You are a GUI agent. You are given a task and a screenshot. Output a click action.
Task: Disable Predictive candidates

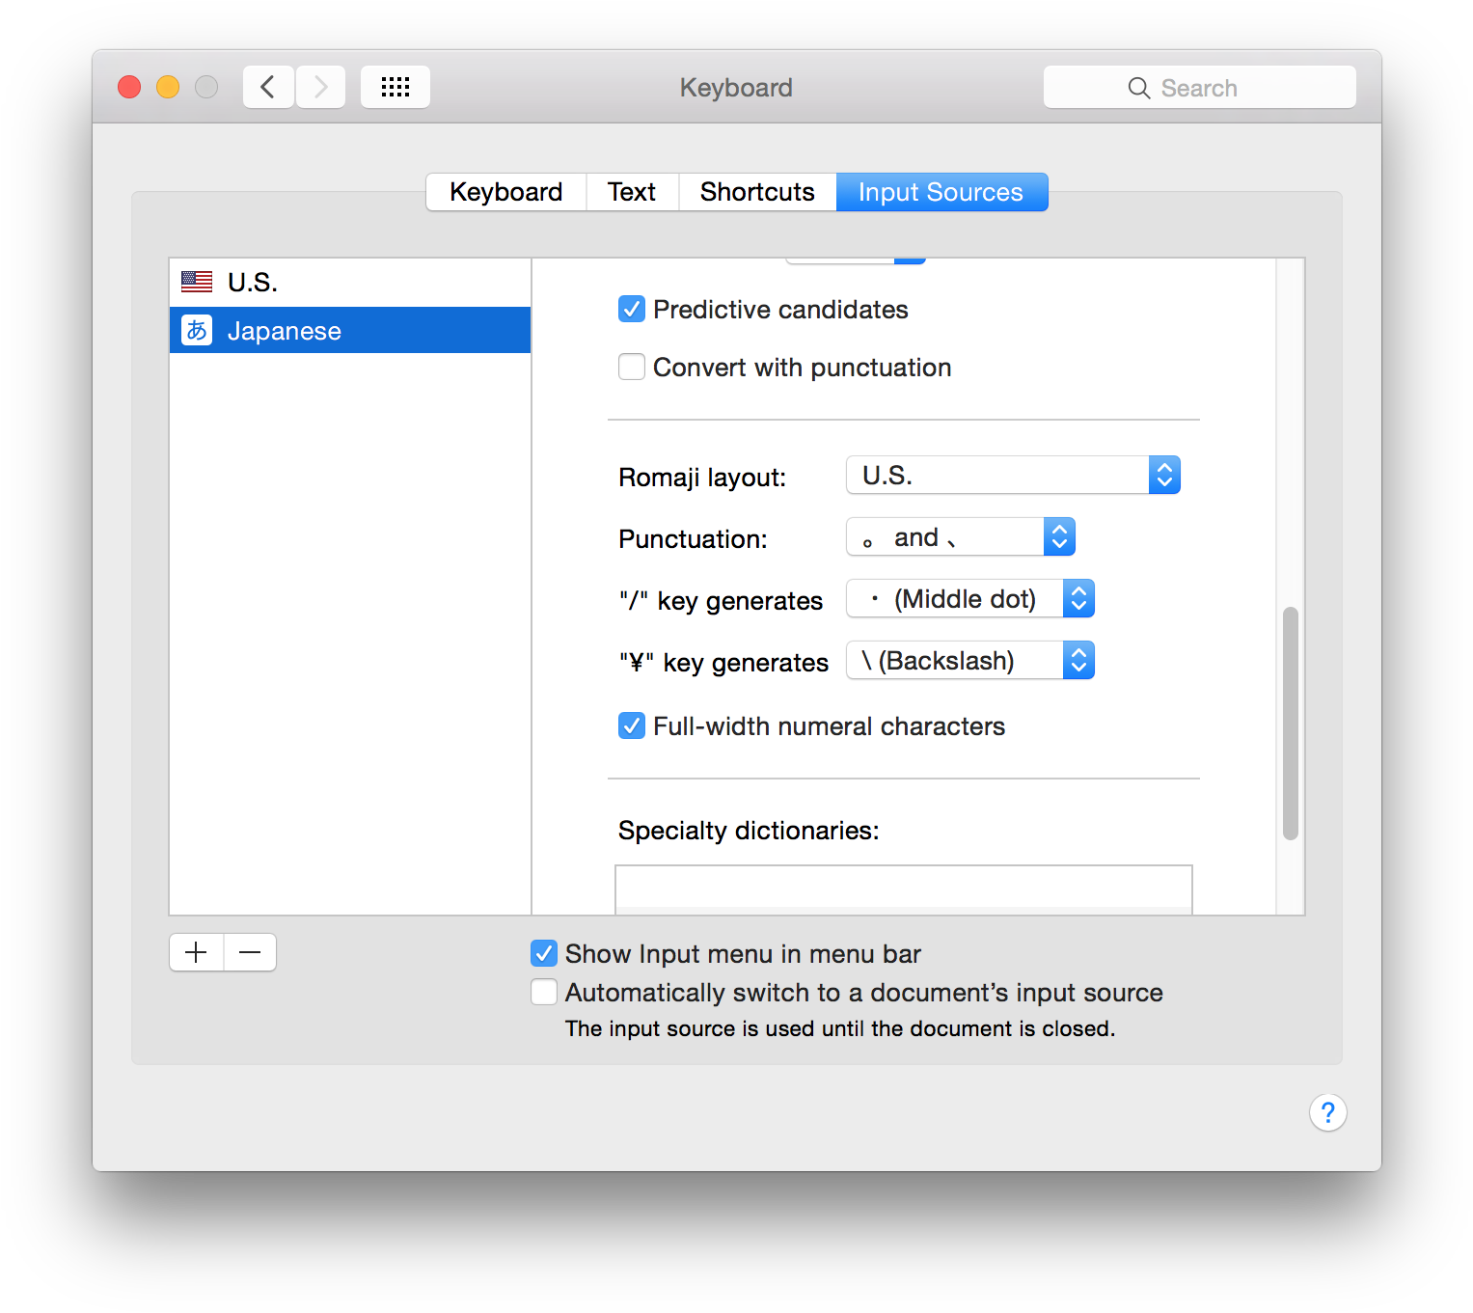click(x=631, y=309)
